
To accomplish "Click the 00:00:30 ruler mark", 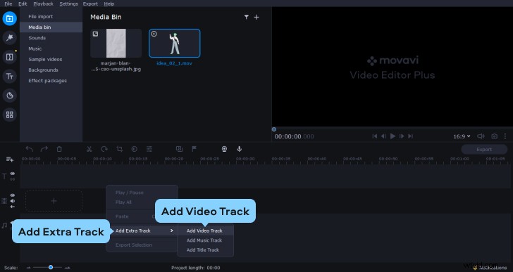I will (245, 159).
